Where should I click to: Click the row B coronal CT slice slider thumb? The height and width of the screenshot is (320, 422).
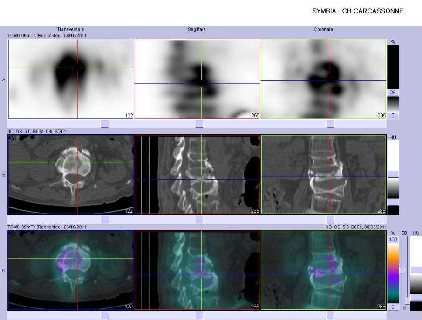click(x=330, y=219)
